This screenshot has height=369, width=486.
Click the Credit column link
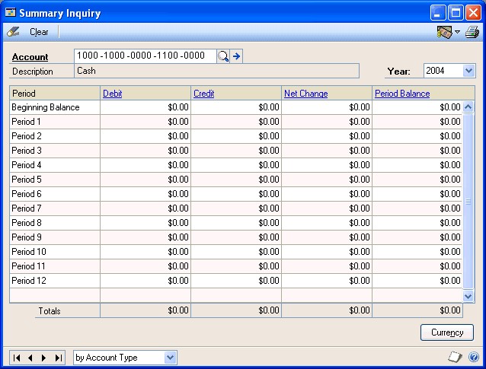pos(203,94)
